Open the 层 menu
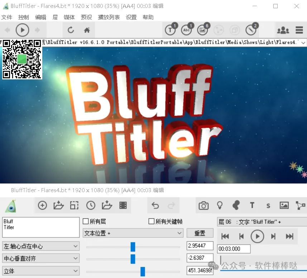Image resolution: width=307 pixels, height=278 pixels. pos(55,17)
